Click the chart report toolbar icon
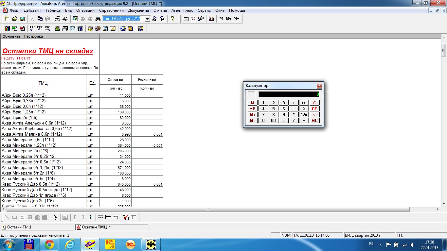This screenshot has height=251, width=447. pyautogui.click(x=113, y=29)
